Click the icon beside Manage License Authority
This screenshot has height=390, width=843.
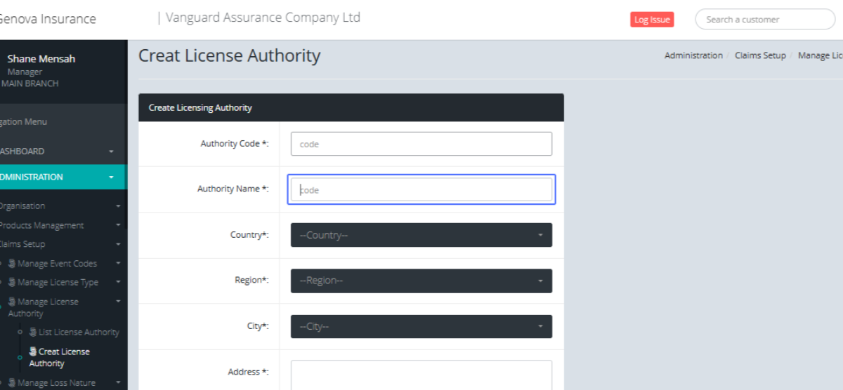click(12, 302)
